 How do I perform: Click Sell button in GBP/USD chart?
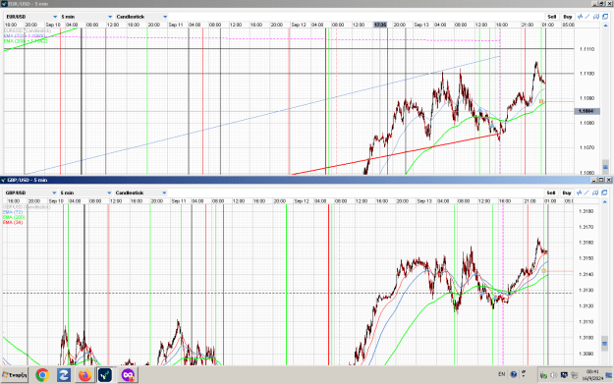551,192
